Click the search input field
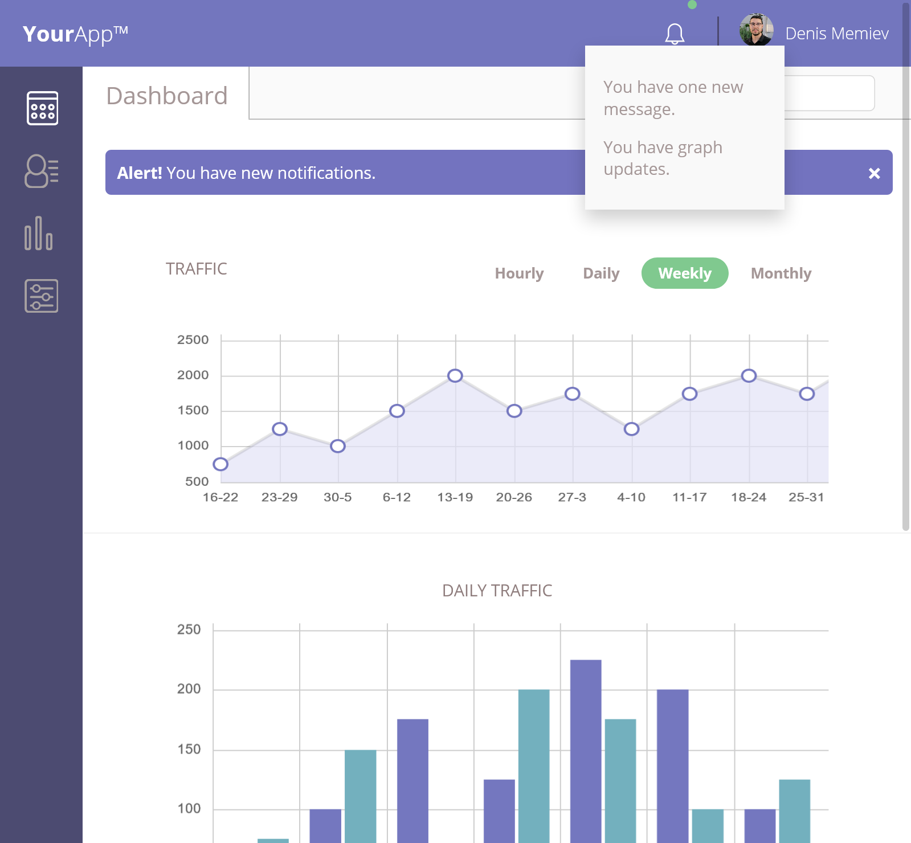 tap(830, 93)
